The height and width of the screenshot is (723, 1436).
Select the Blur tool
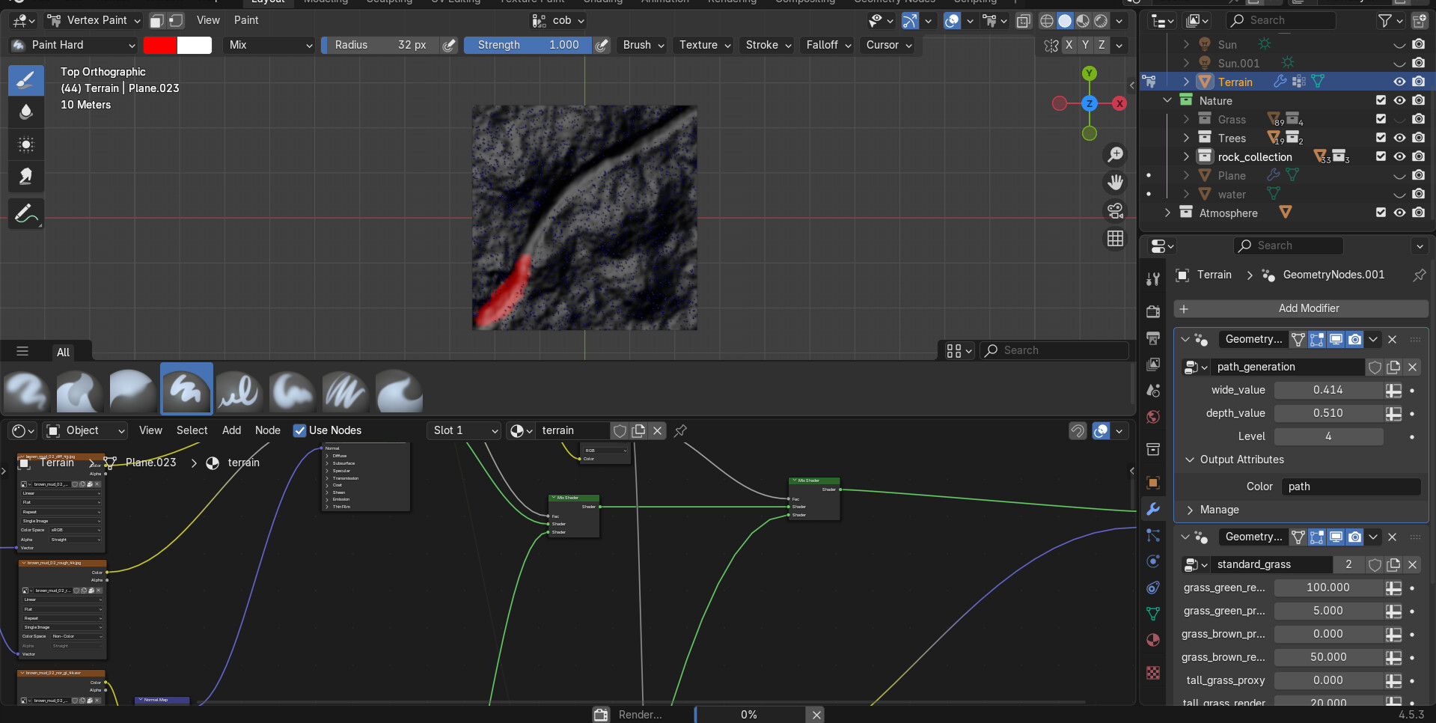point(26,112)
